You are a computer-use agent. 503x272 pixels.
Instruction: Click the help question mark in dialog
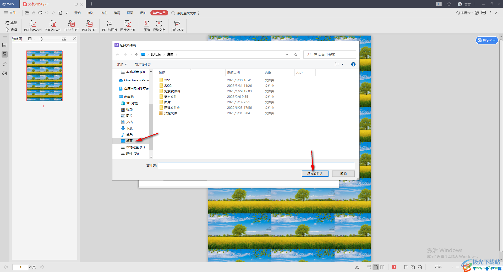353,64
